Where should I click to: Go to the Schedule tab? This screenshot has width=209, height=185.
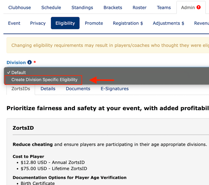tap(51, 7)
